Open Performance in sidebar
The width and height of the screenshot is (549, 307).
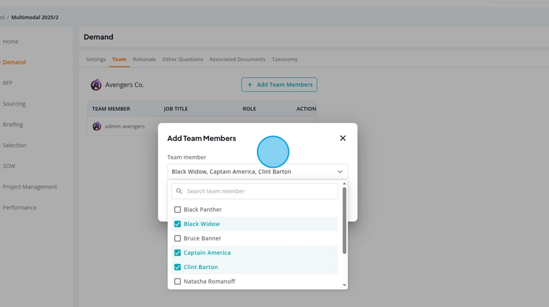20,208
